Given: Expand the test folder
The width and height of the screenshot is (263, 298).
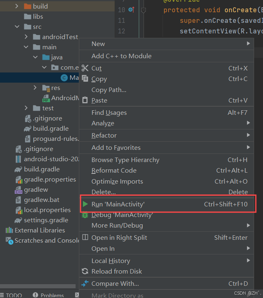Looking at the screenshot, I should [x=26, y=108].
